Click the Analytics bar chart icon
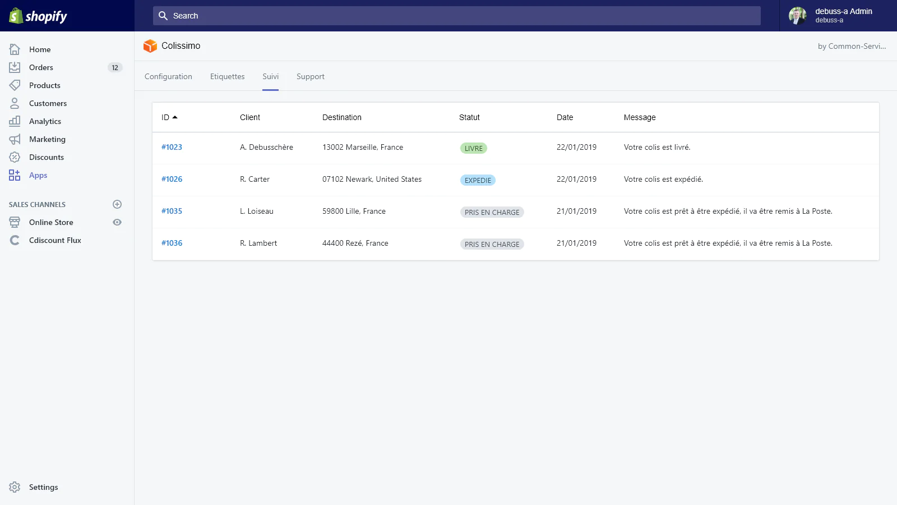897x505 pixels. [15, 121]
